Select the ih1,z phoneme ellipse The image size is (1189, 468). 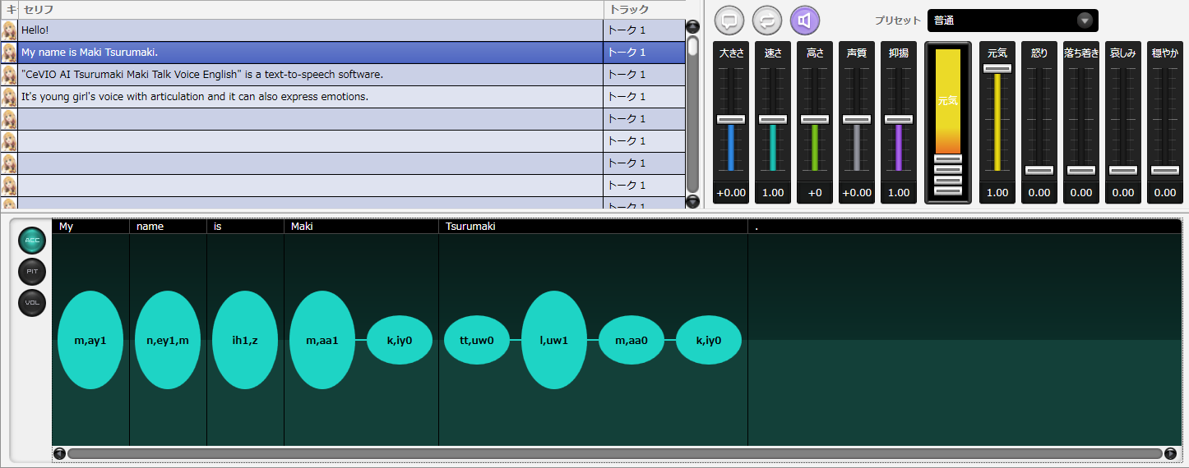click(245, 340)
